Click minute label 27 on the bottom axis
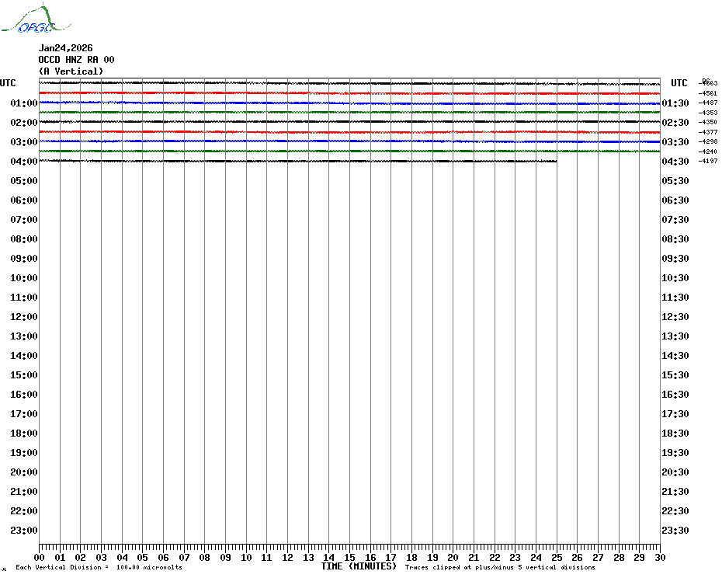 [598, 557]
